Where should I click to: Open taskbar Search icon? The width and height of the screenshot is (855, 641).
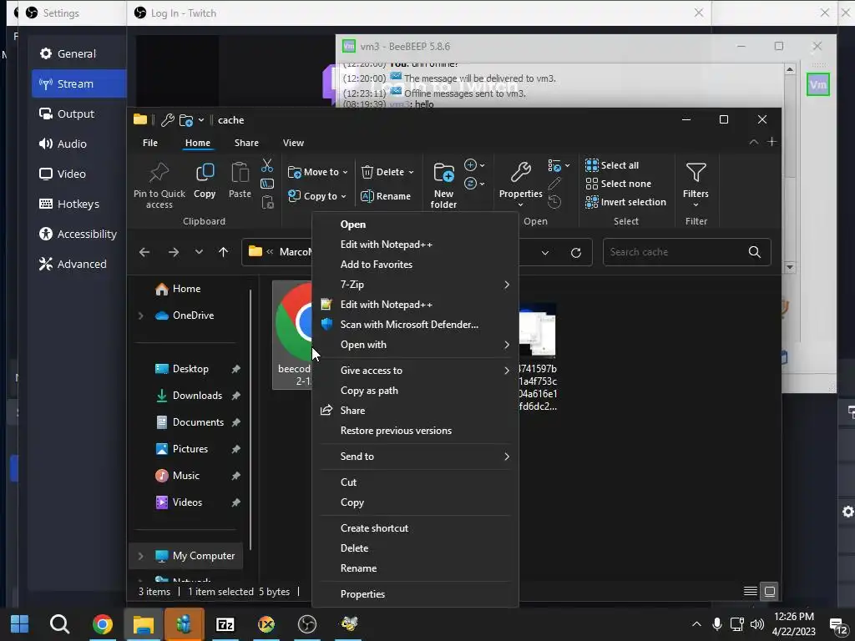[59, 624]
